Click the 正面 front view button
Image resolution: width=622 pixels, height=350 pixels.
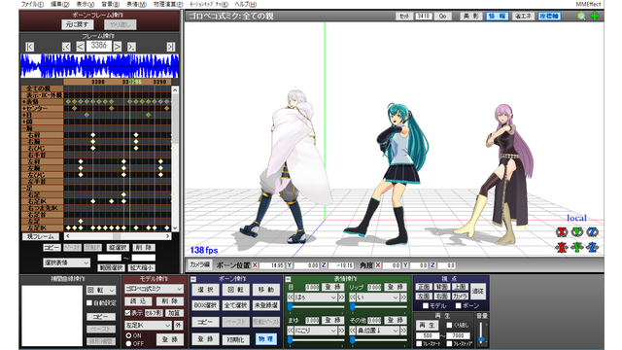point(424,287)
